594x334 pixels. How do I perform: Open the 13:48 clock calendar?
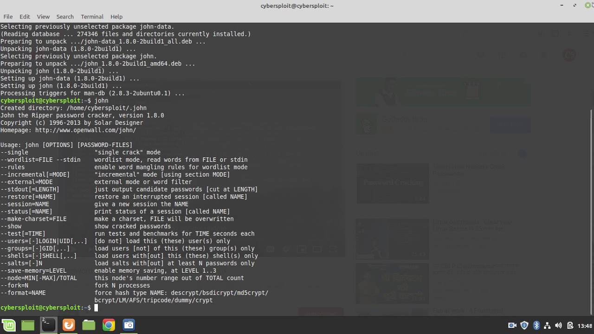586,326
